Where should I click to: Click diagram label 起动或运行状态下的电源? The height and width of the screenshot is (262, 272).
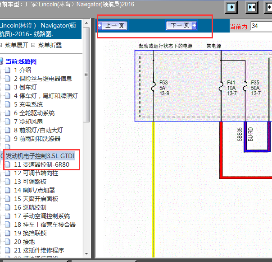click(165, 46)
